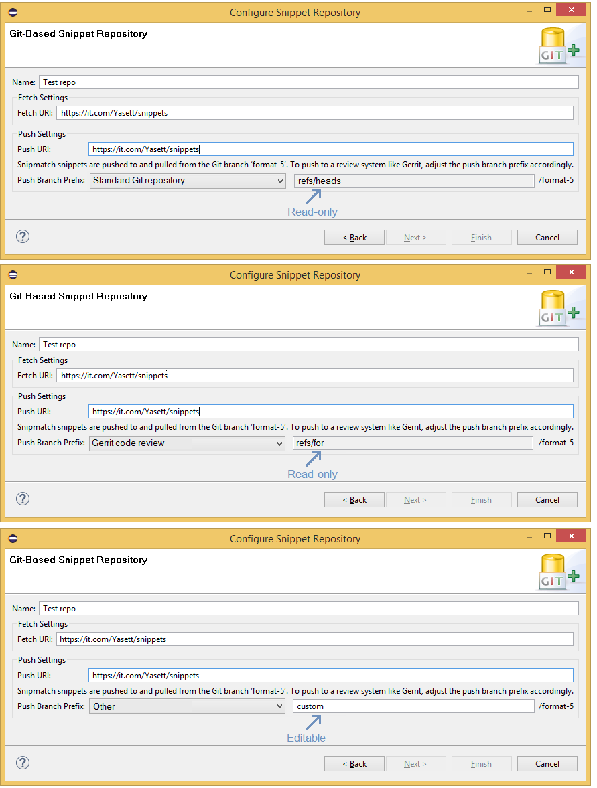Click Back in Standard Git repository dialog
The image size is (597, 788).
(x=354, y=237)
